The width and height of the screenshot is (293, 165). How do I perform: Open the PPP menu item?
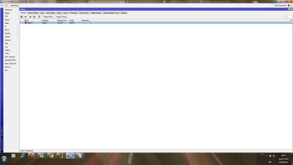[11, 16]
